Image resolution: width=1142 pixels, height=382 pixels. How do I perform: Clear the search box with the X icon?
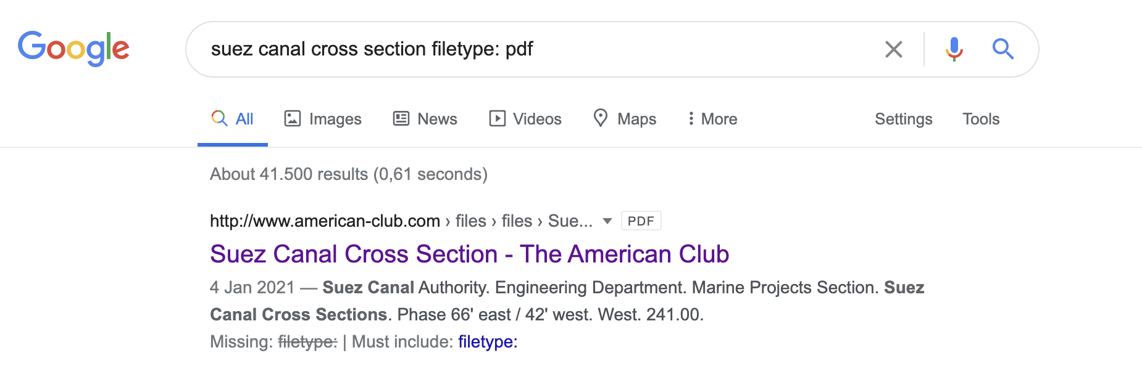[893, 49]
